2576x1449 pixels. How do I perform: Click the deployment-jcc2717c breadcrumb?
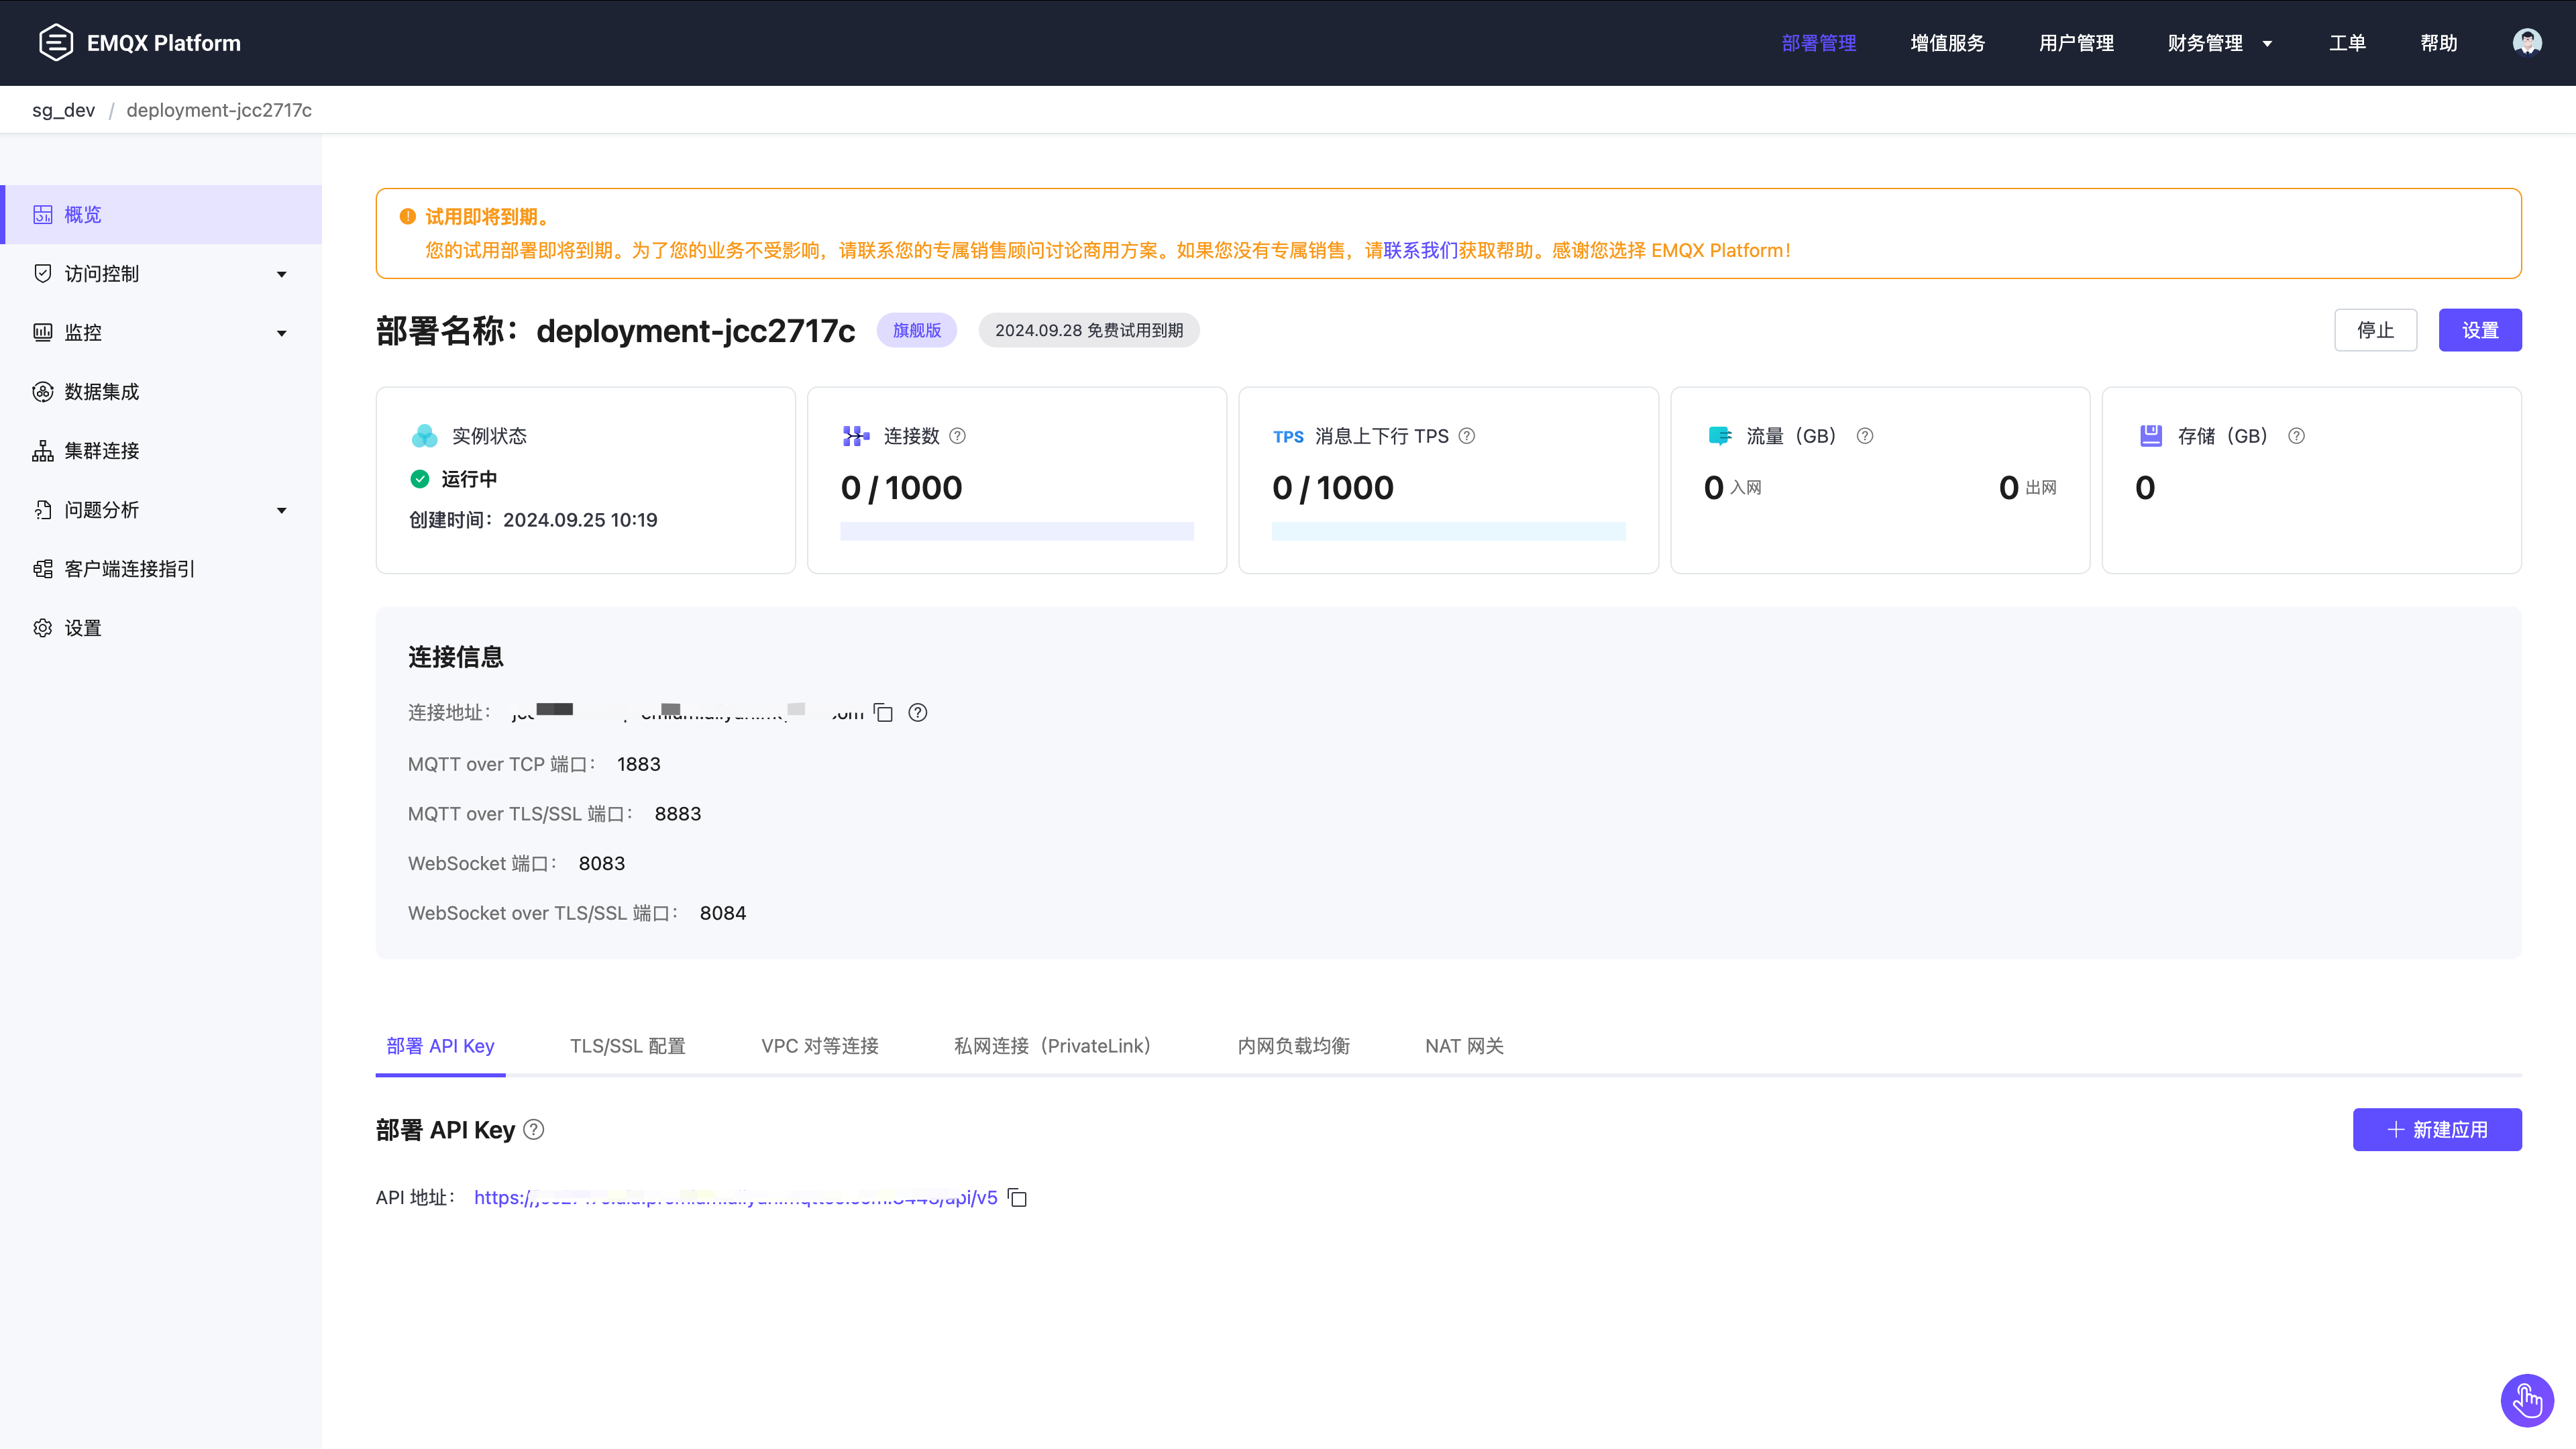(x=219, y=110)
